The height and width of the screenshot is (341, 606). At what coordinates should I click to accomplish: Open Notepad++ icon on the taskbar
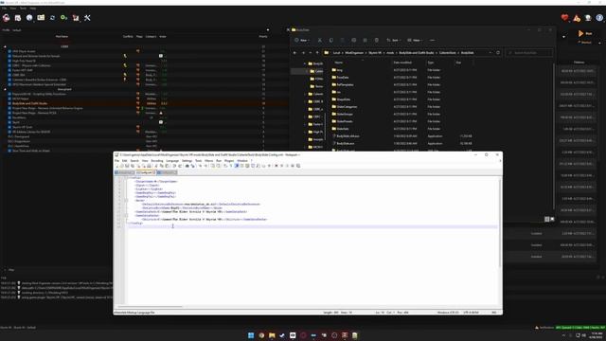[x=355, y=335]
